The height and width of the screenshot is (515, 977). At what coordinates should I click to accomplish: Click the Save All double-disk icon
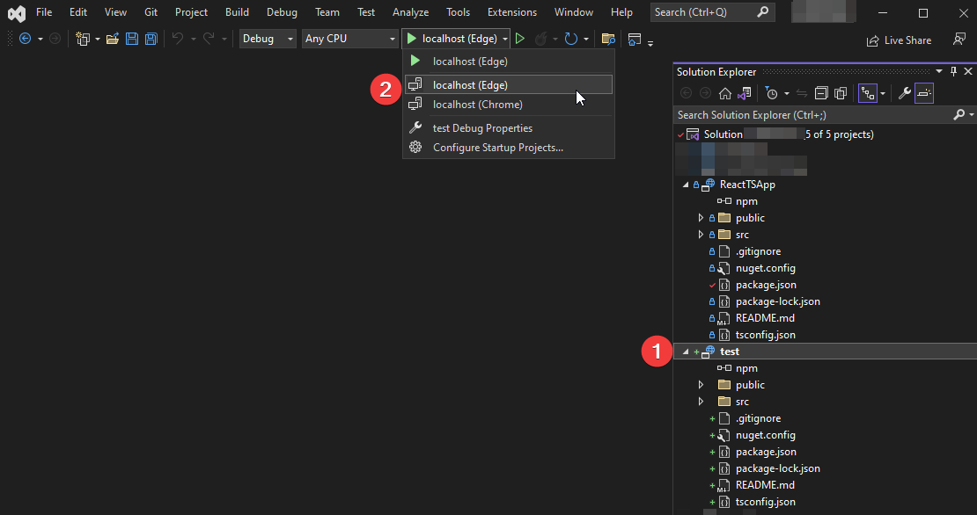(151, 39)
